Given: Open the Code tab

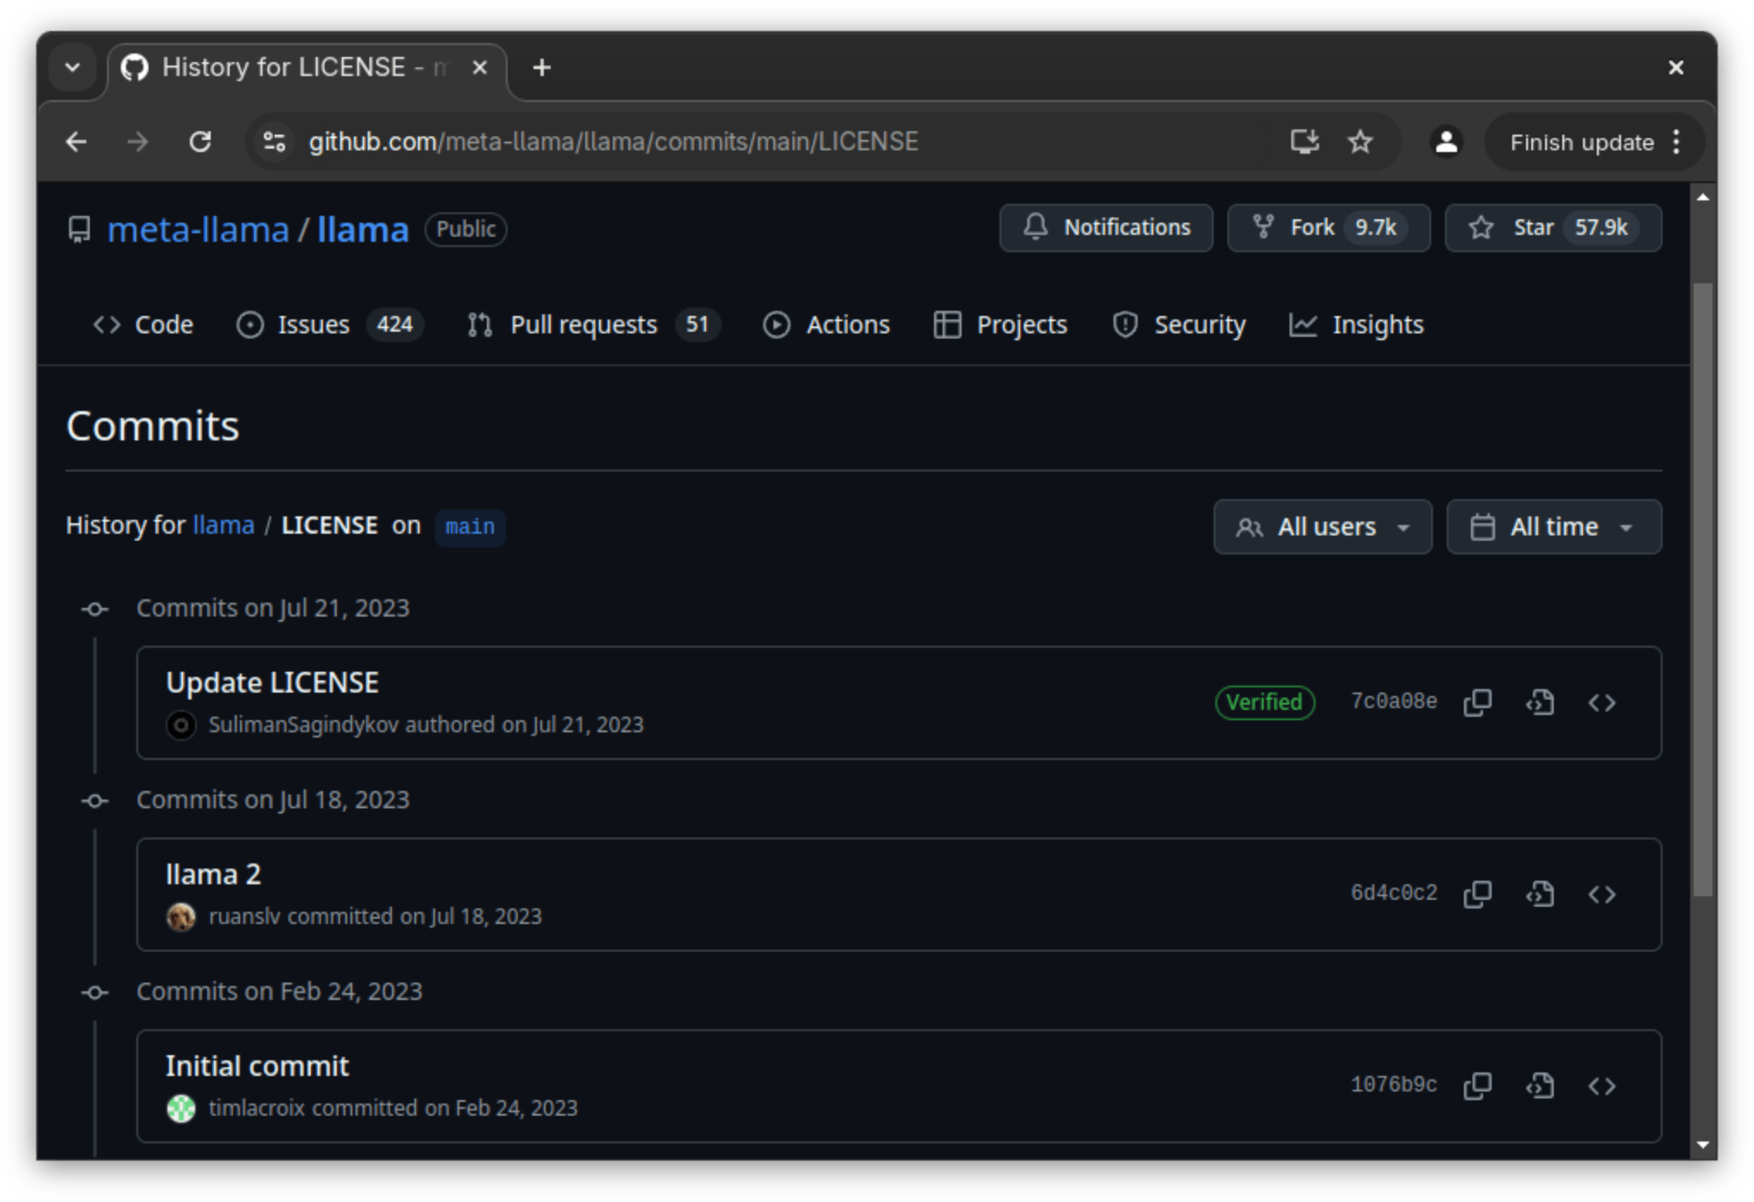Looking at the screenshot, I should (x=143, y=325).
